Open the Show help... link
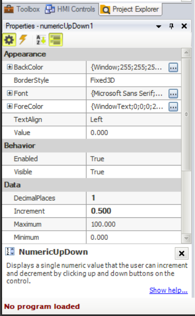 click(169, 291)
